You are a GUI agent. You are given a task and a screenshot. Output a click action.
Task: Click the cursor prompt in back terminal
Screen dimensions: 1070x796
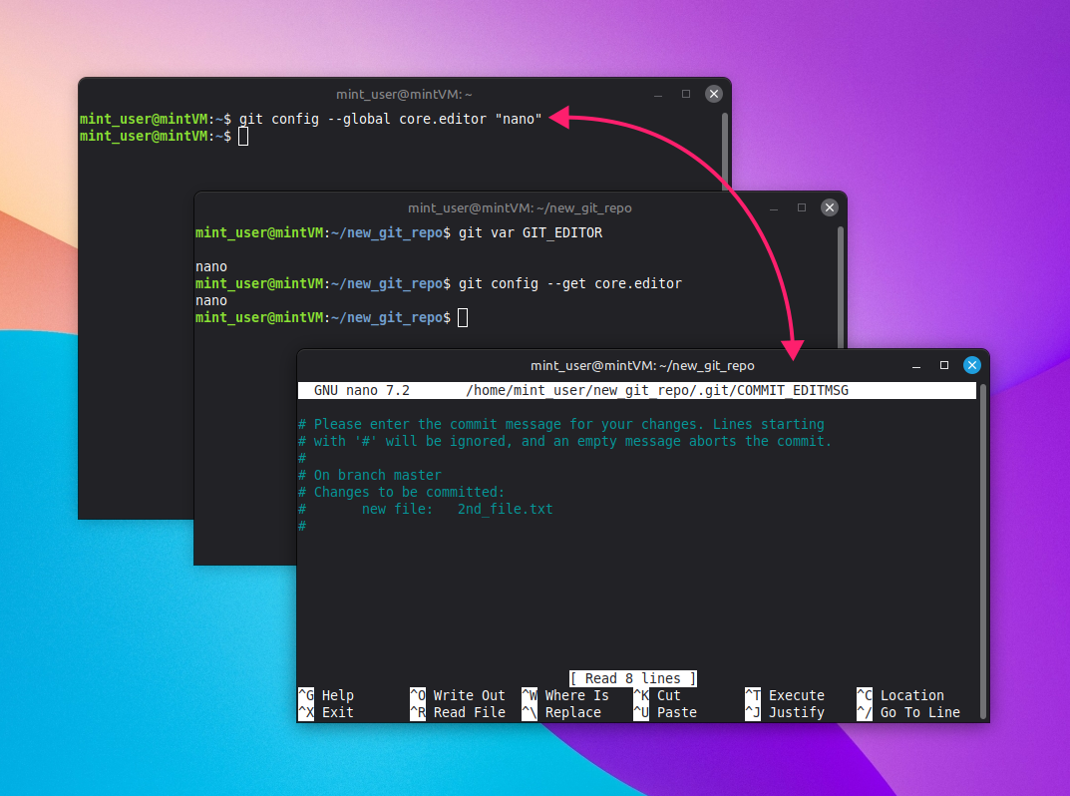243,136
